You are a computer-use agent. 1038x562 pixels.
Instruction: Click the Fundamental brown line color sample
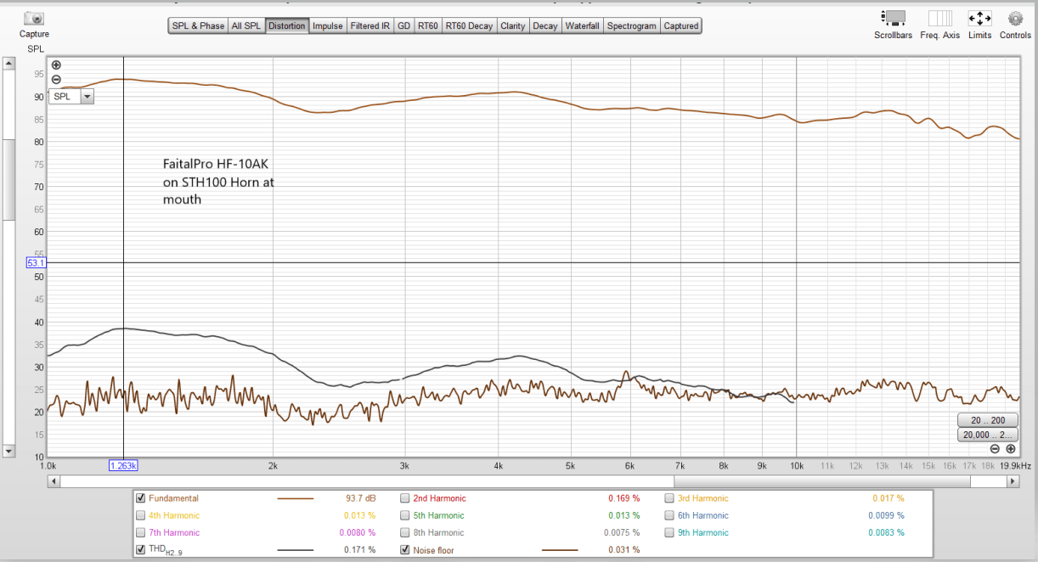tap(296, 499)
